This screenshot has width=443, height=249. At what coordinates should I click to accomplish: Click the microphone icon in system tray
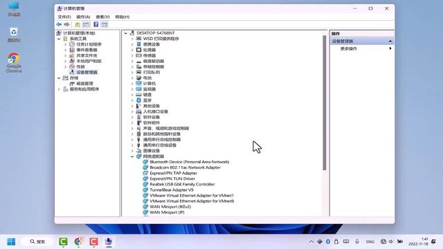[357, 241]
